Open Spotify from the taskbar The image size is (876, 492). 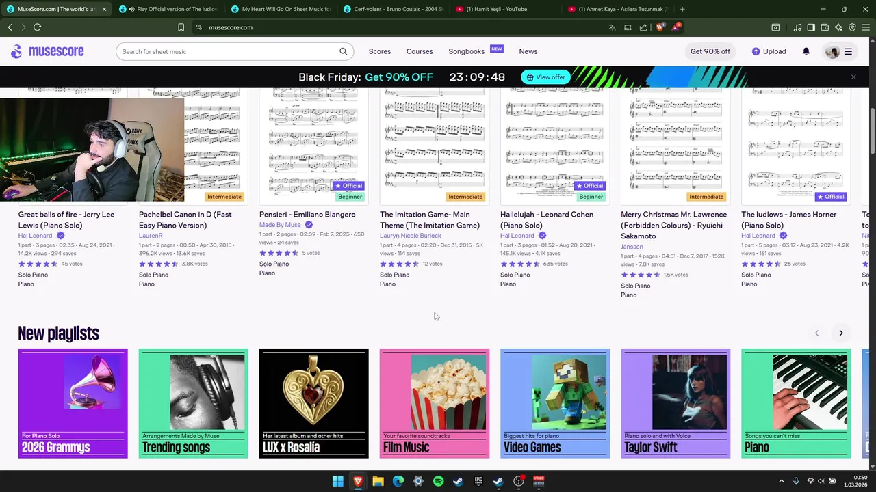point(438,481)
